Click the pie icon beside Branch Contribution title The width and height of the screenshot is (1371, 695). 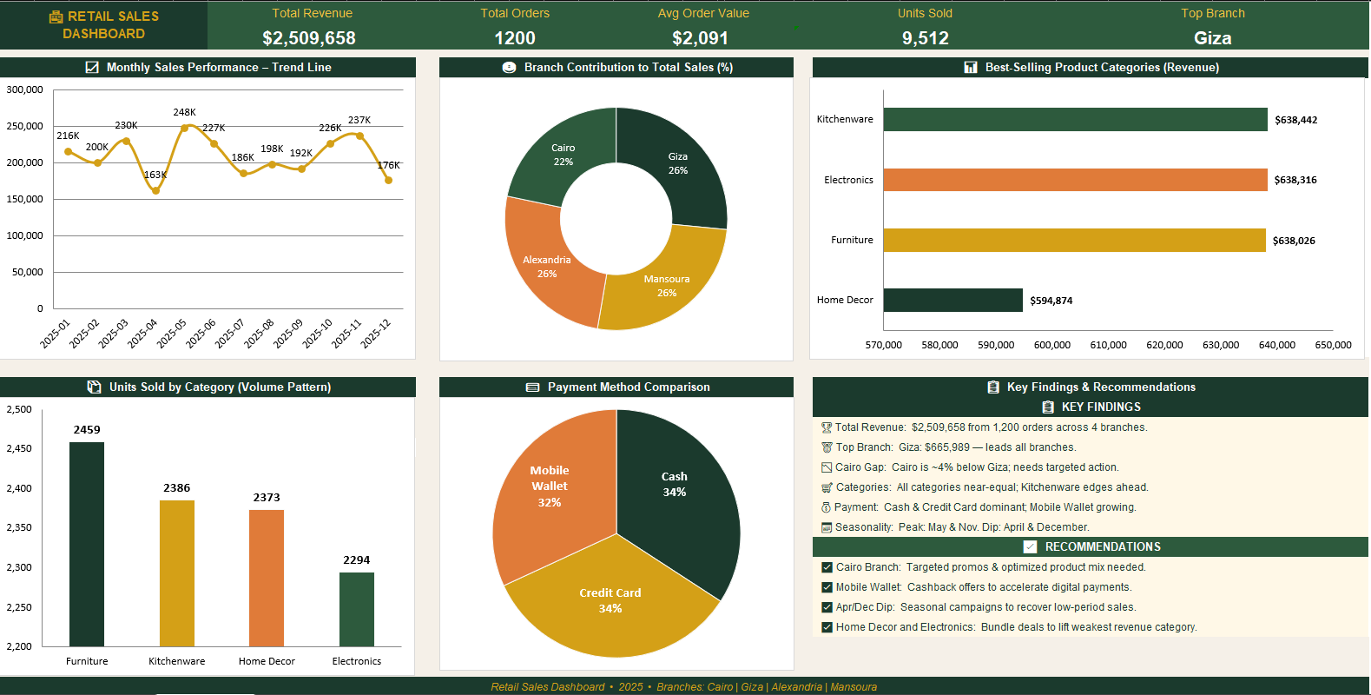(x=510, y=67)
